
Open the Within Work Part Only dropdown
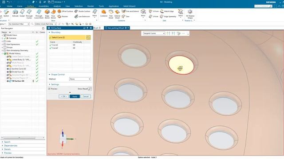45,24
